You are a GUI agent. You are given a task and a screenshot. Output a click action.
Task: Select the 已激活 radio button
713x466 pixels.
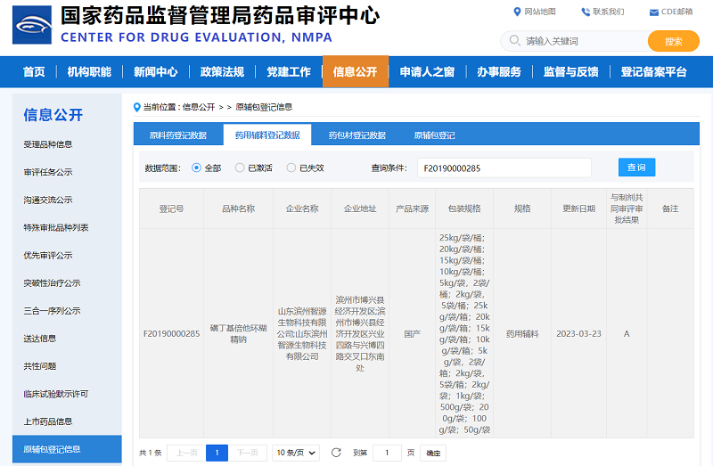(x=240, y=168)
